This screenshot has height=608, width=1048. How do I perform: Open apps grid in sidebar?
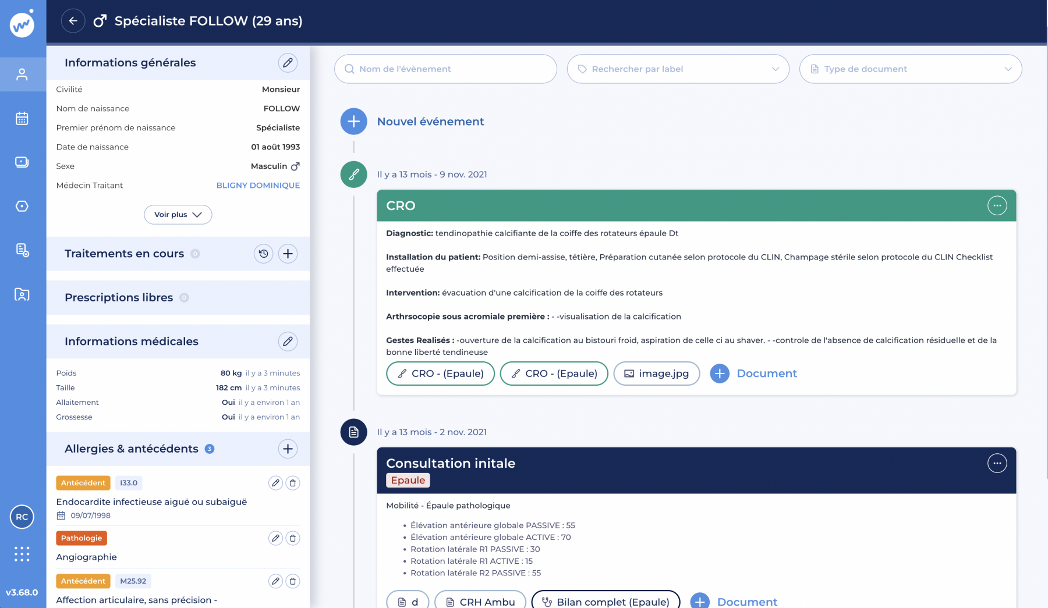tap(22, 554)
